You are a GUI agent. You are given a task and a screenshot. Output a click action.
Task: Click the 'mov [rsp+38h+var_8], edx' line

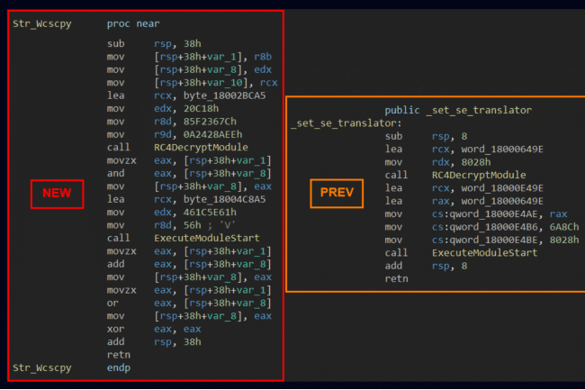pos(189,69)
